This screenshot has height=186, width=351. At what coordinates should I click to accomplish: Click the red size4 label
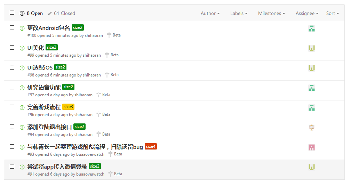pos(151,146)
